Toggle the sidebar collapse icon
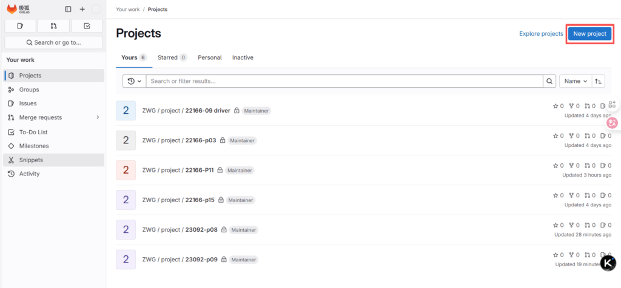 [x=68, y=9]
